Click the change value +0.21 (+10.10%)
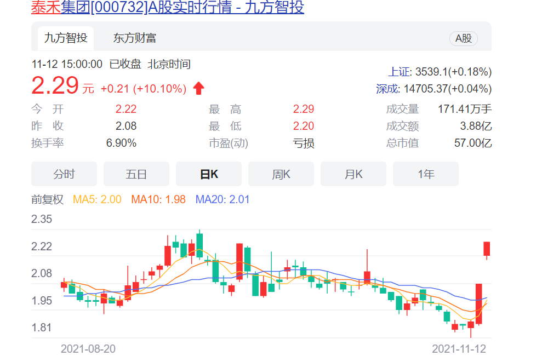The height and width of the screenshot is (356, 542). coord(144,89)
